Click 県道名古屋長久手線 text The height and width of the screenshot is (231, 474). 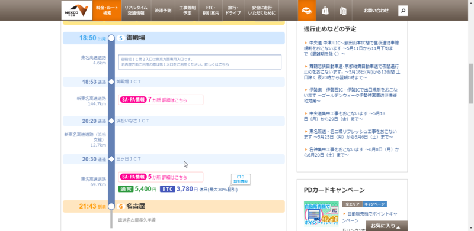[x=137, y=220]
